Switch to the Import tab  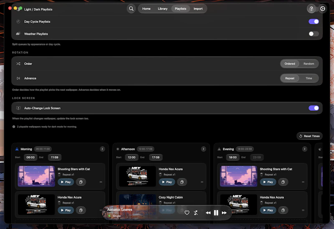point(198,9)
